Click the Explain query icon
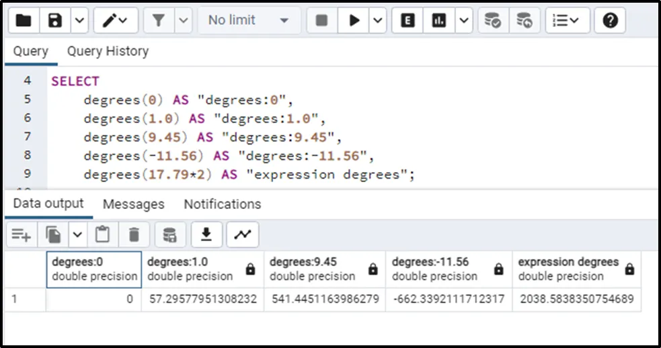The height and width of the screenshot is (348, 661). (x=407, y=21)
